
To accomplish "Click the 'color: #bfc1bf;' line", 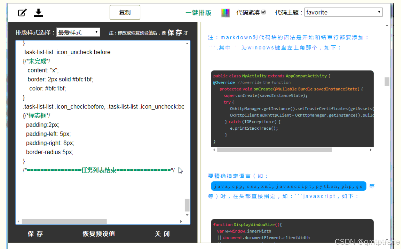I will point(48,88).
